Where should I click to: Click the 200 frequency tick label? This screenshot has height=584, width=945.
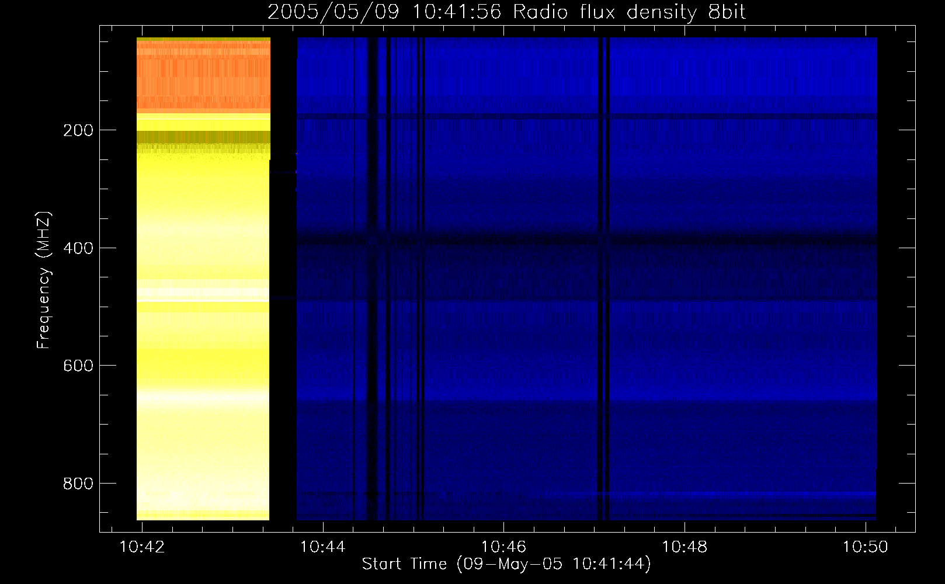pos(78,130)
